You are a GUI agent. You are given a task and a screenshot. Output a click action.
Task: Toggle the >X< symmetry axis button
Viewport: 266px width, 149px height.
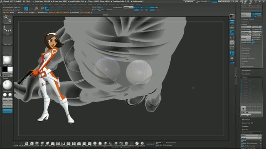point(136,10)
